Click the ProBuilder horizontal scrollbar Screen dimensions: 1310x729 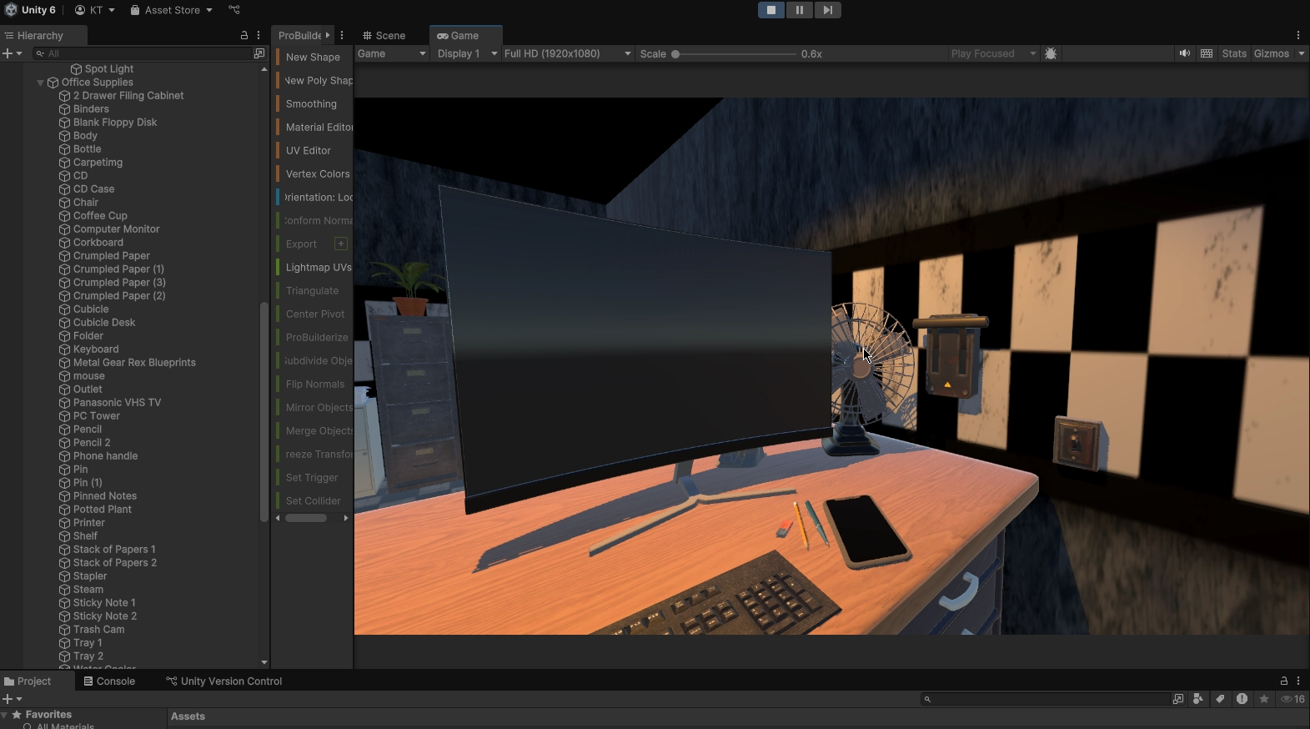pos(306,518)
